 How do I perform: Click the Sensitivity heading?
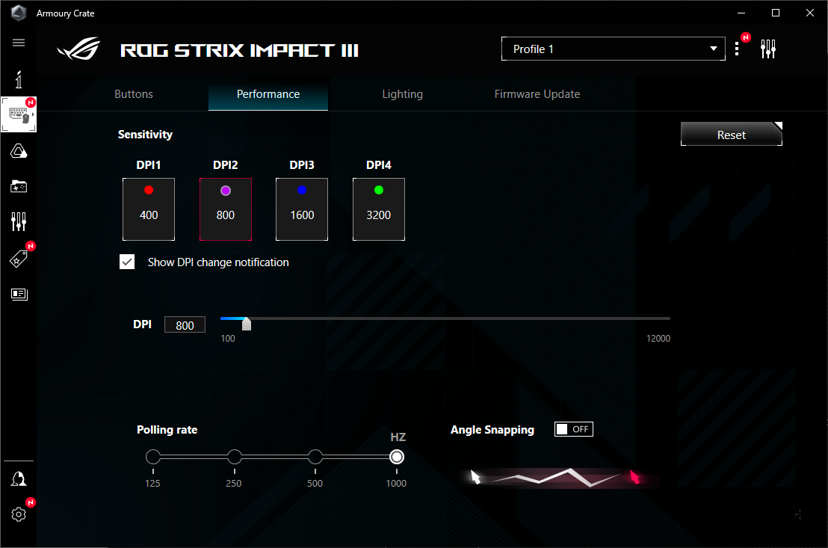pos(145,135)
